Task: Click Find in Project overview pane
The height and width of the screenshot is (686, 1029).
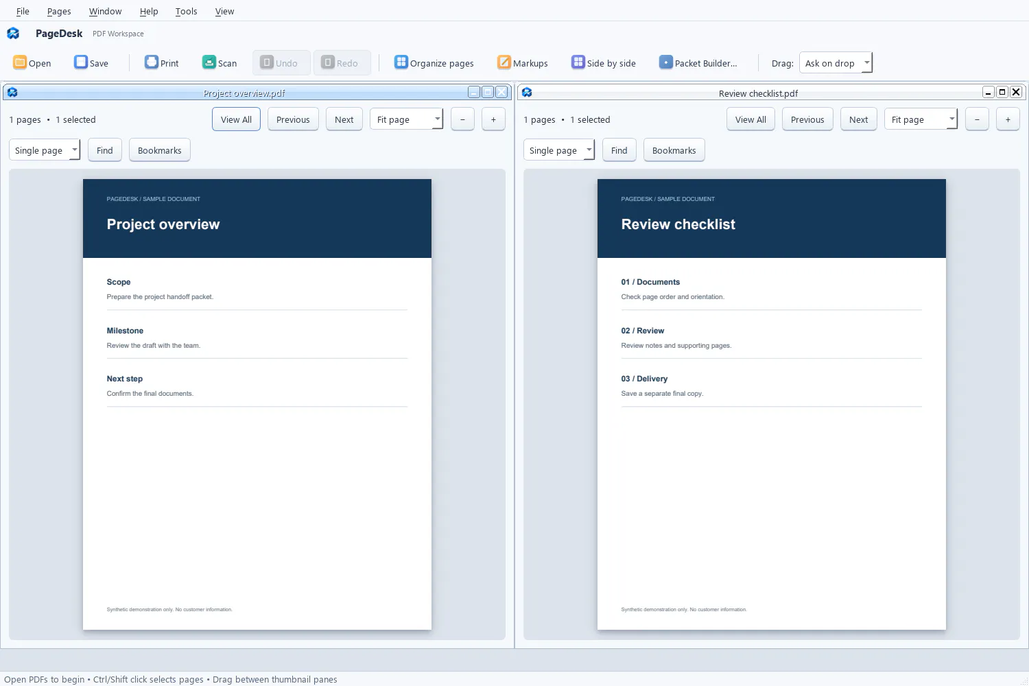Action: tap(104, 150)
